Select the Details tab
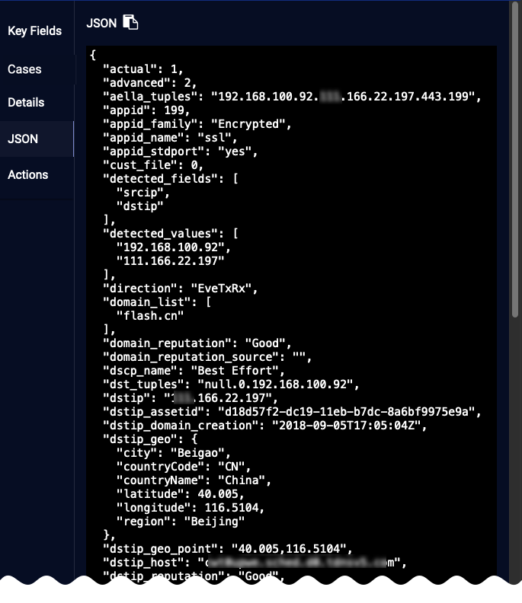Image resolution: width=522 pixels, height=603 pixels. click(x=27, y=103)
